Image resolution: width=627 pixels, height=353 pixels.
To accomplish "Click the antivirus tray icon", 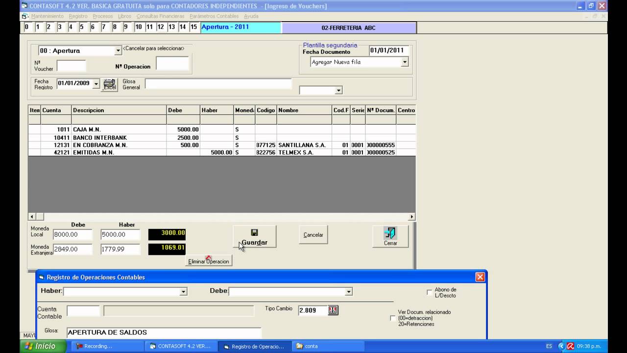I will click(570, 346).
